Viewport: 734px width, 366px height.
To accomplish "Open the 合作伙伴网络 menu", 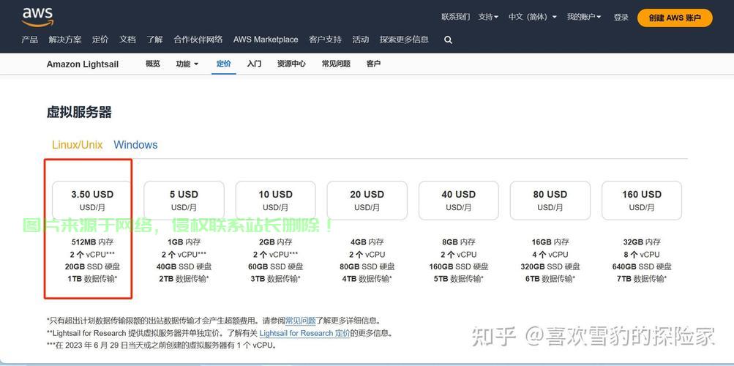I will click(198, 40).
